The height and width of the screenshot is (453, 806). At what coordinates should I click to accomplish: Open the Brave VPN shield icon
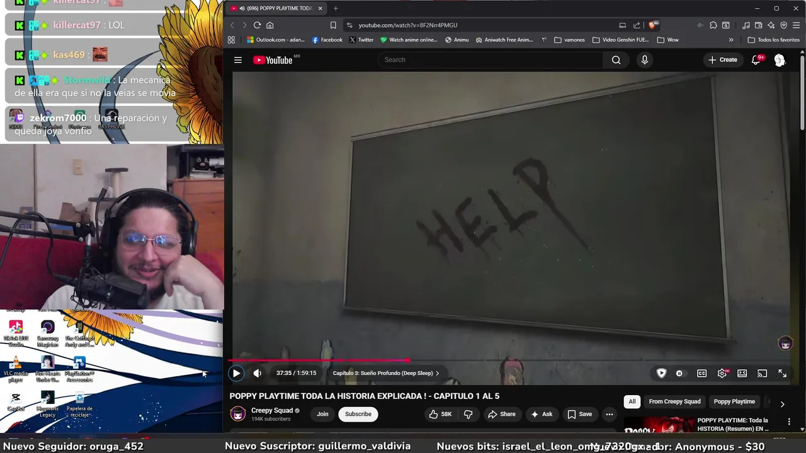[783, 25]
